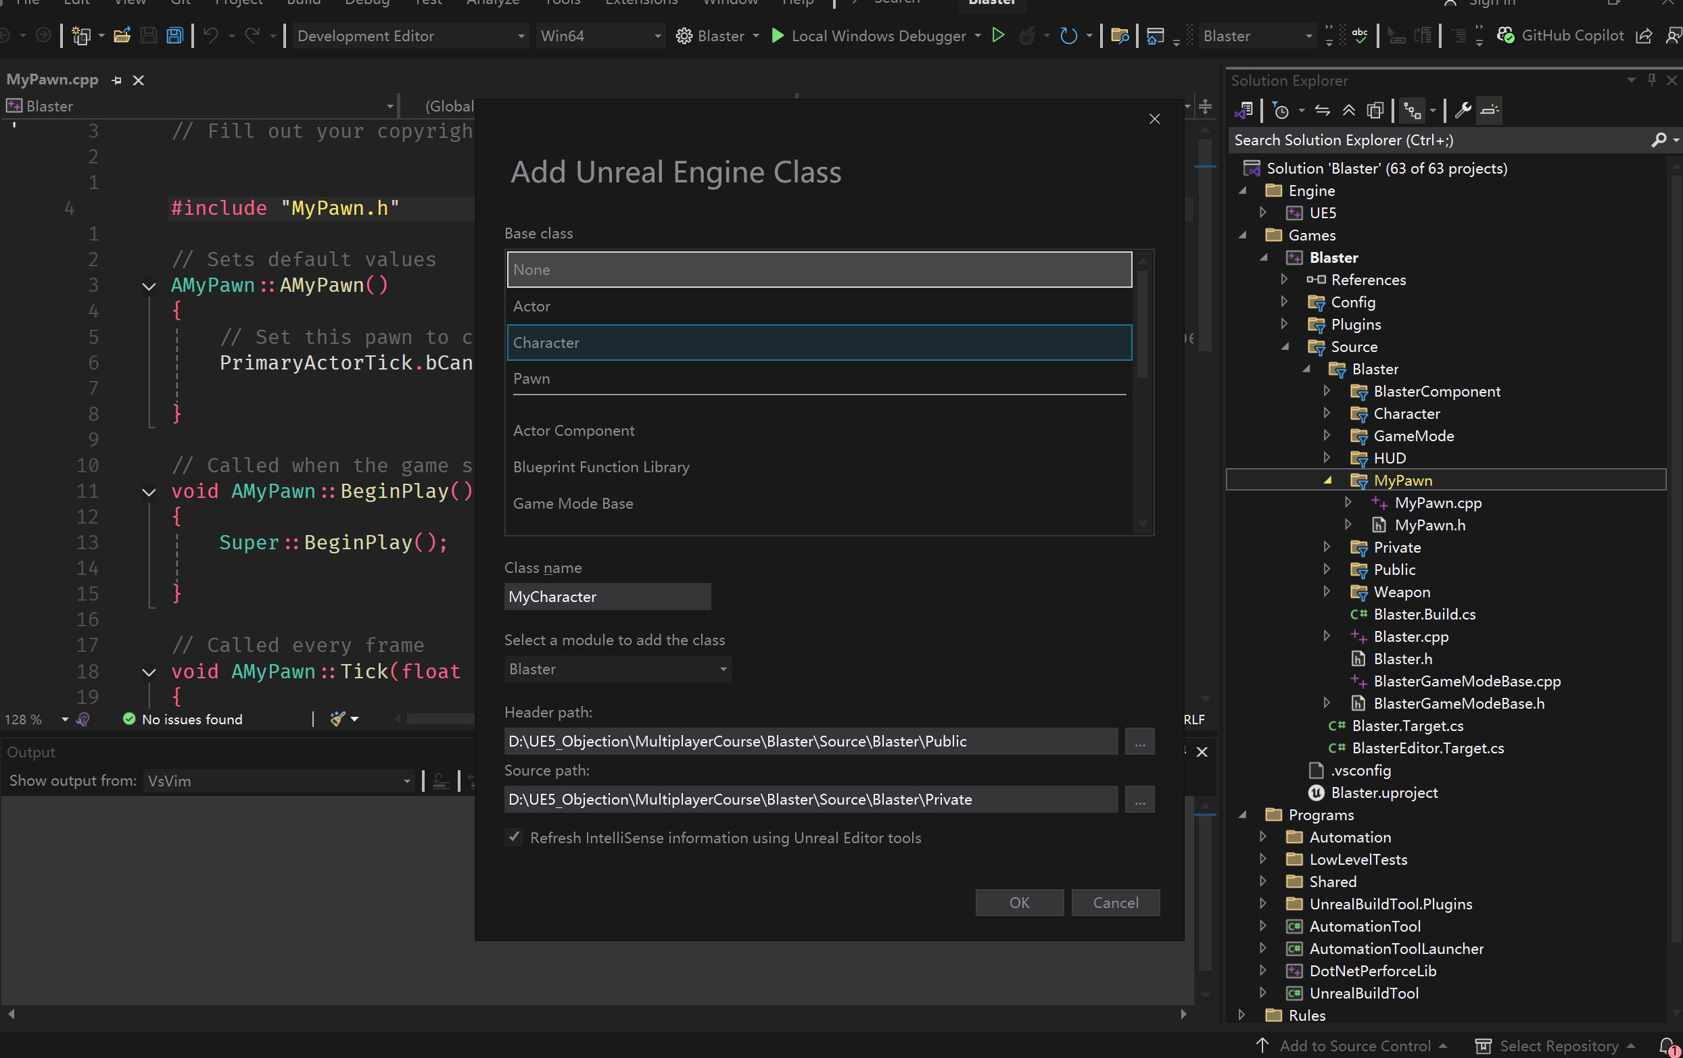Browse for Header path with ellipsis button
1683x1058 pixels.
pyautogui.click(x=1139, y=741)
